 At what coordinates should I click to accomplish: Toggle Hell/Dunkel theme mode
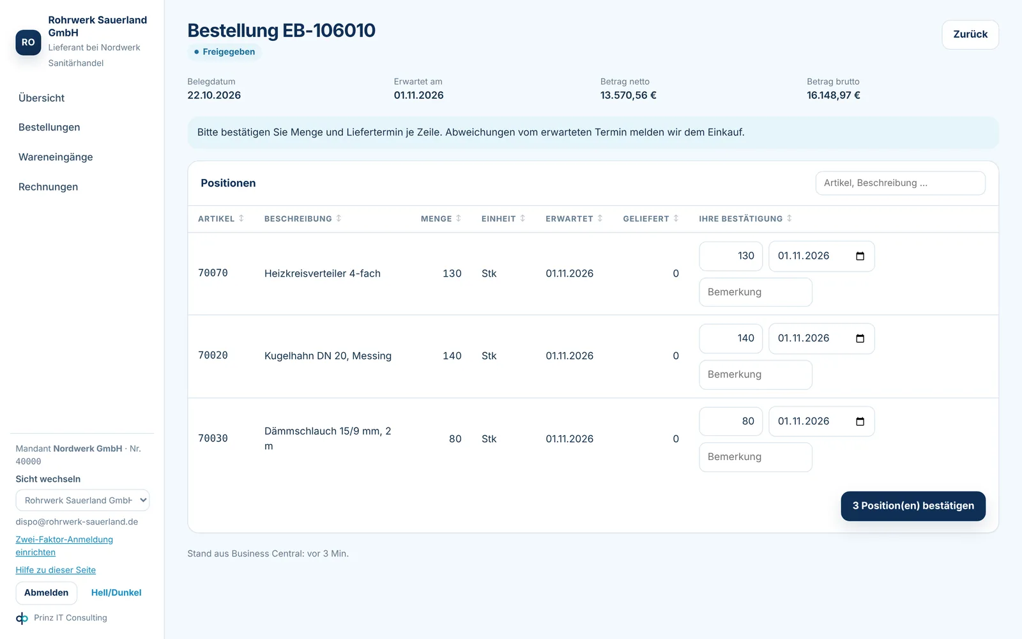[x=116, y=593]
